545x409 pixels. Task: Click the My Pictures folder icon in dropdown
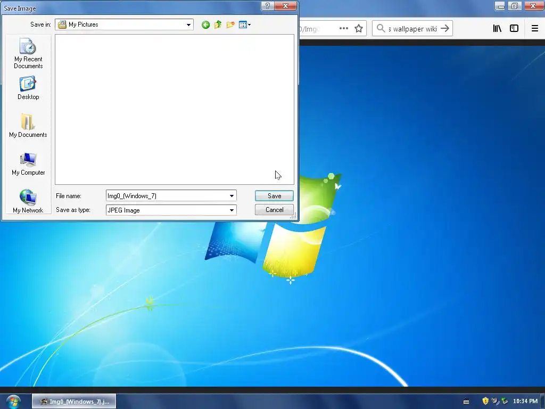coord(62,24)
